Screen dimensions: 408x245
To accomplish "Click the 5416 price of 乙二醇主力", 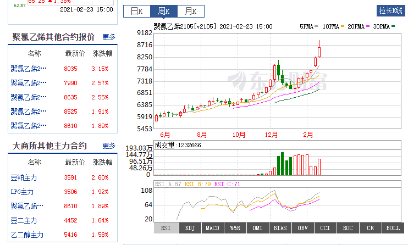I will click(70, 235).
